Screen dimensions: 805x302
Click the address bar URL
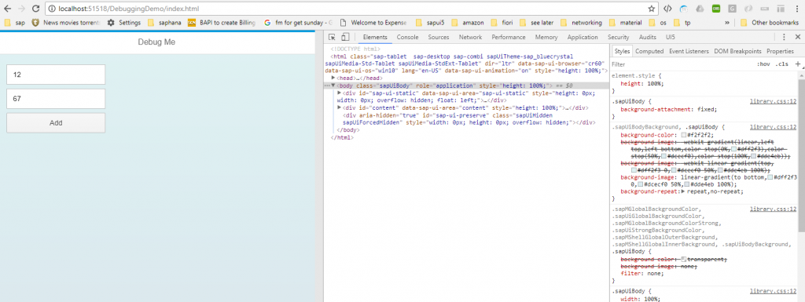[128, 9]
